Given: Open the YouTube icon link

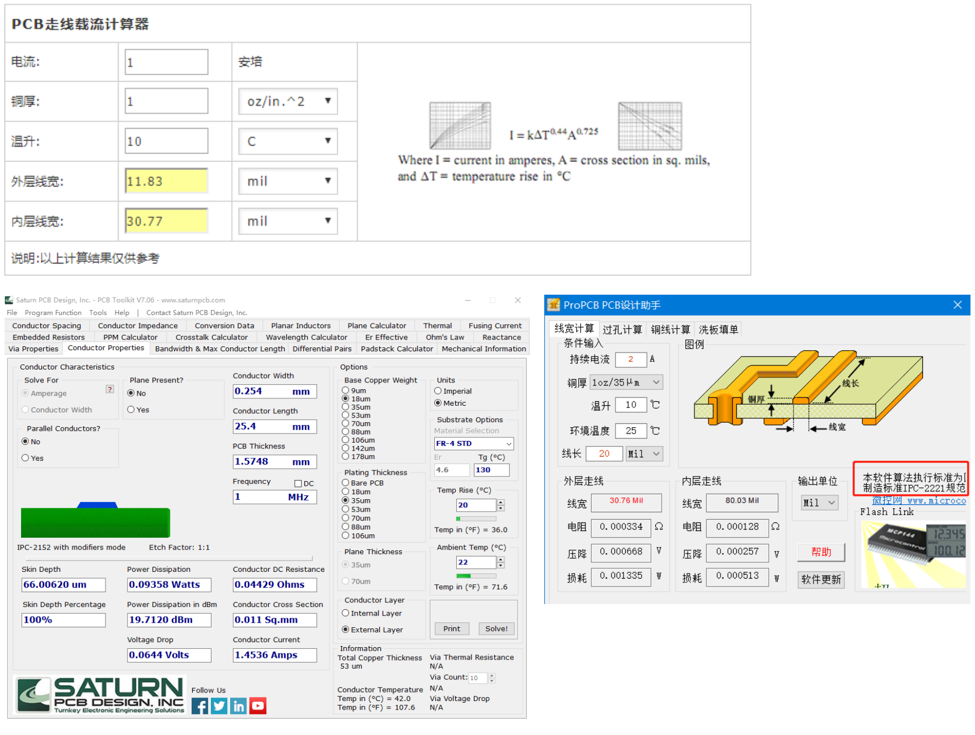Looking at the screenshot, I should tap(258, 706).
